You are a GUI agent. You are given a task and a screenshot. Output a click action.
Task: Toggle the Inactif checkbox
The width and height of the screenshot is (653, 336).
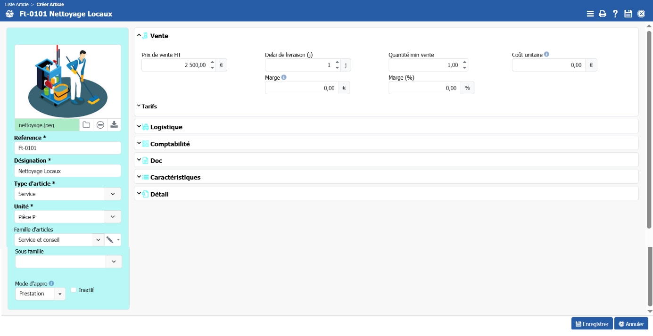click(x=74, y=290)
